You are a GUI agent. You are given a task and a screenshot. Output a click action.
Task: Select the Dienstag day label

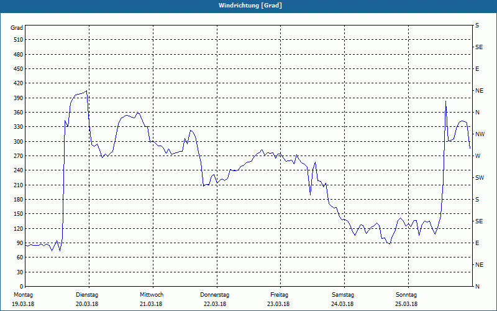point(87,295)
